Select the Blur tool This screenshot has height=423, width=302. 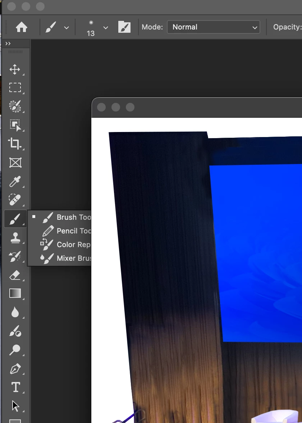pyautogui.click(x=15, y=312)
